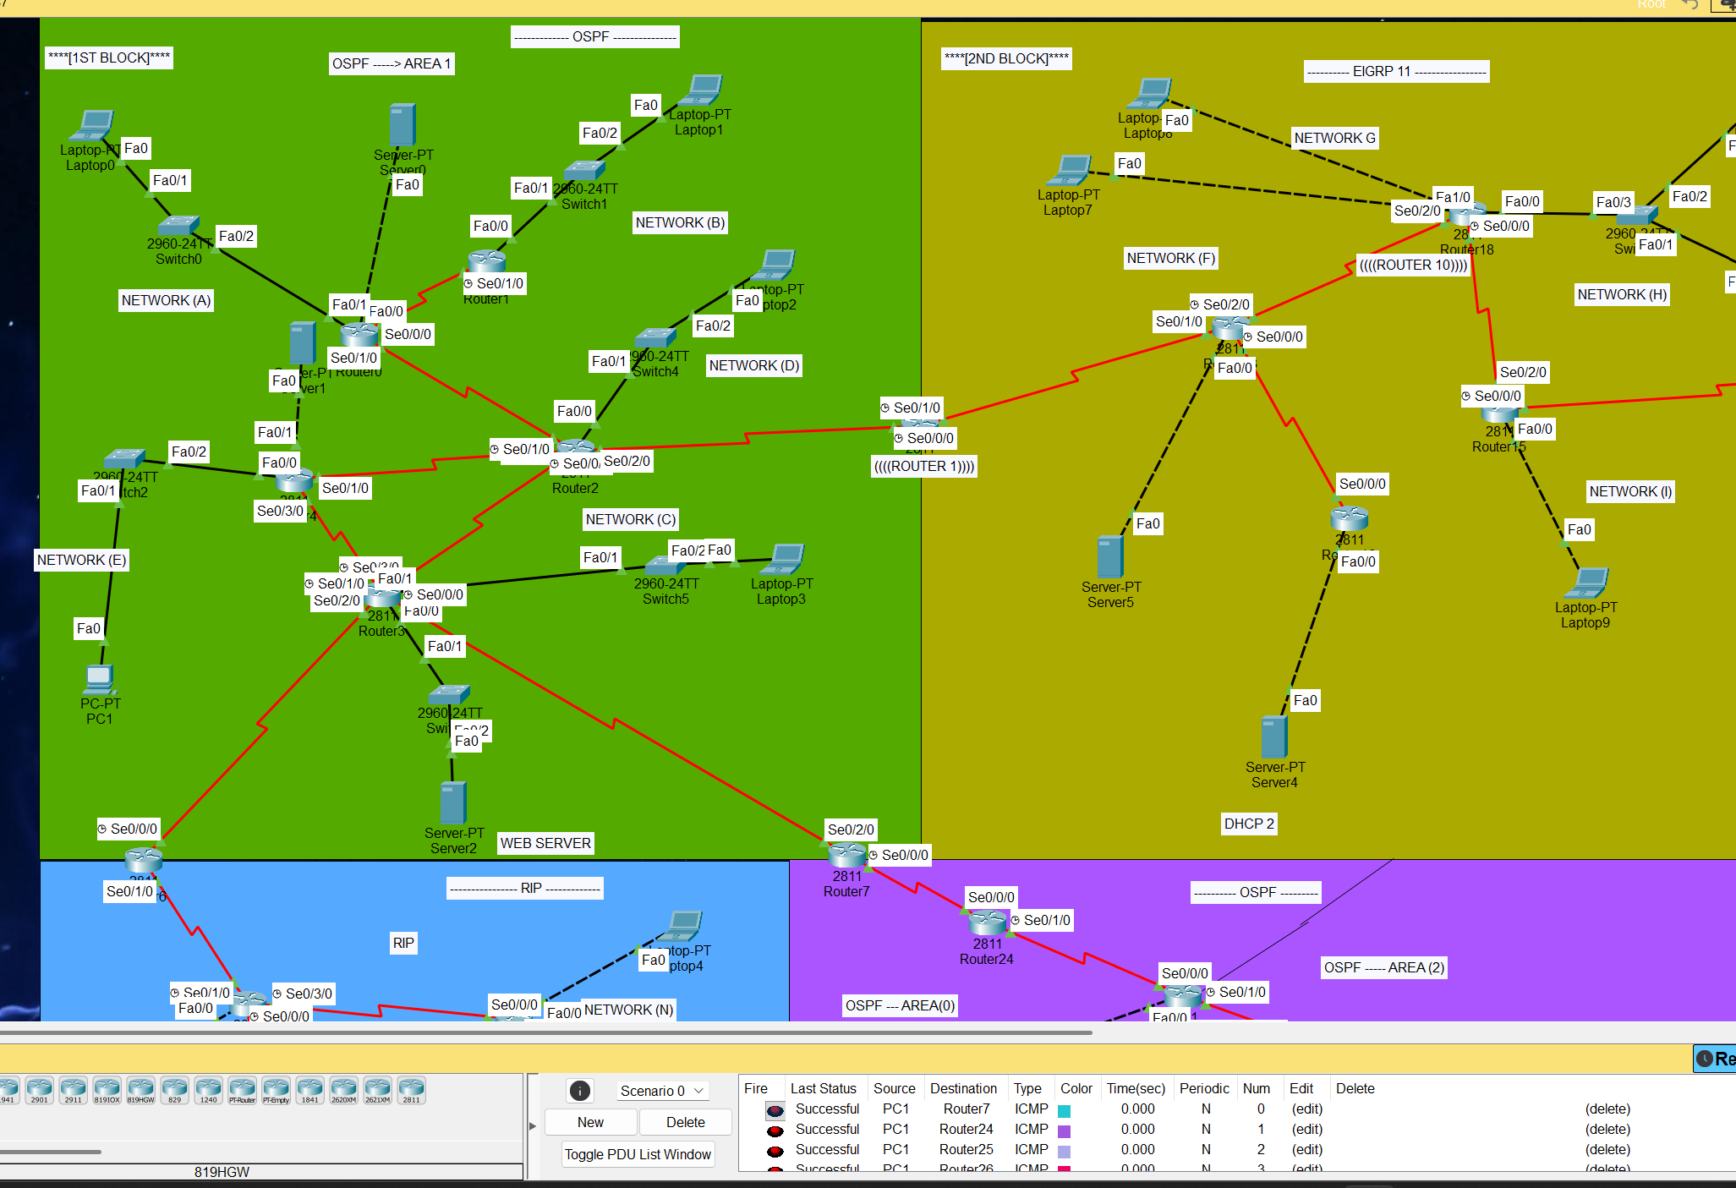Click the workspace horizontal scrollbar
The height and width of the screenshot is (1188, 1736).
coord(546,1032)
